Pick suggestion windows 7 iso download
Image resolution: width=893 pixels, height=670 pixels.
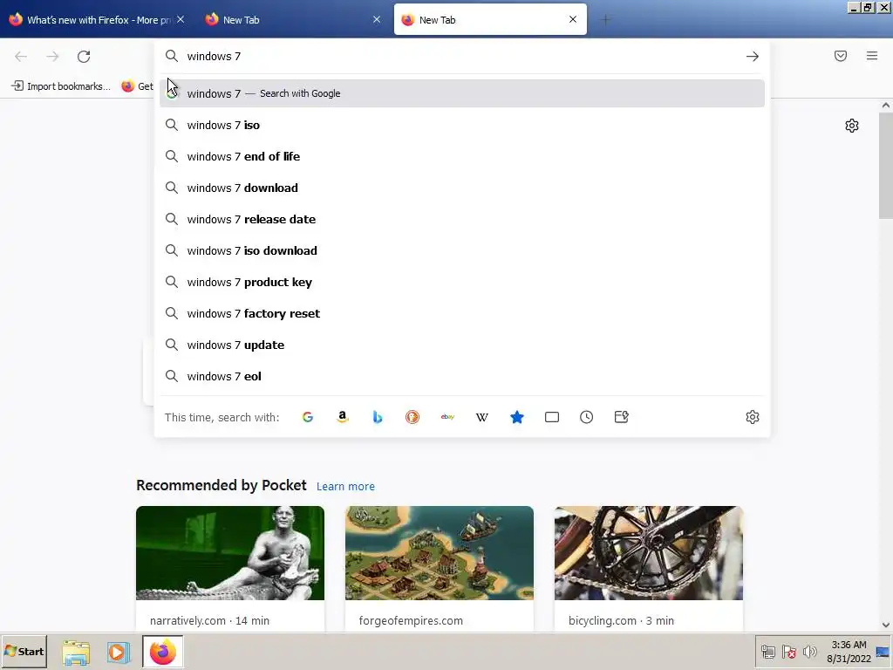[x=462, y=250]
